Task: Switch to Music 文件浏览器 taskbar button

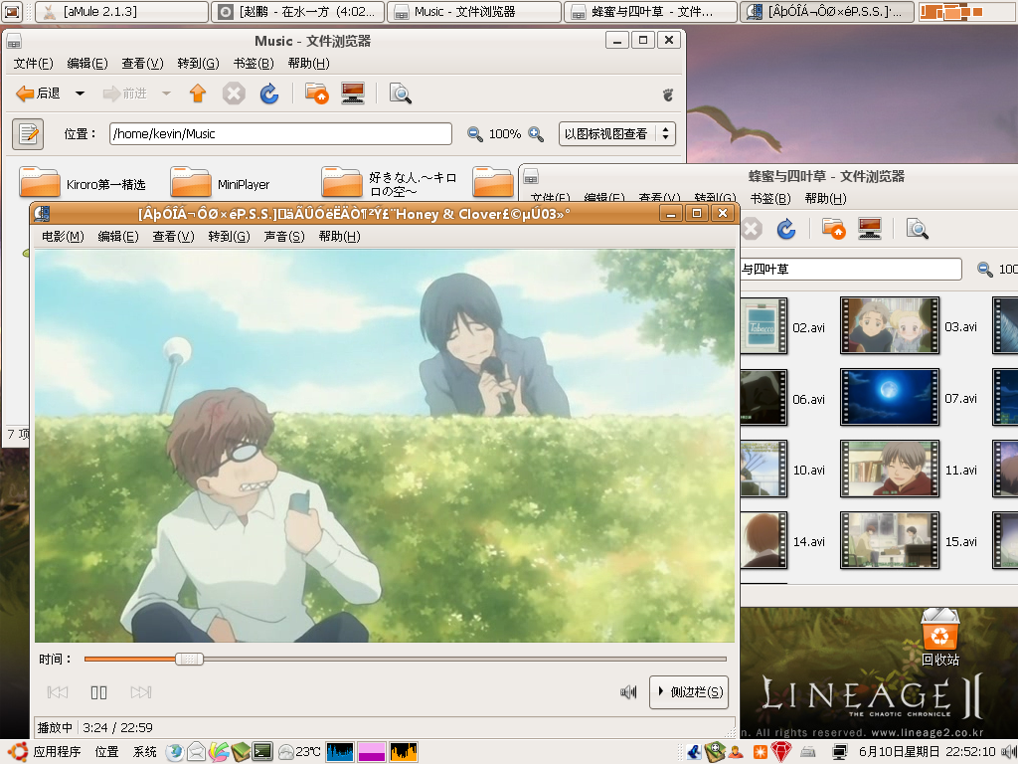Action: point(474,12)
